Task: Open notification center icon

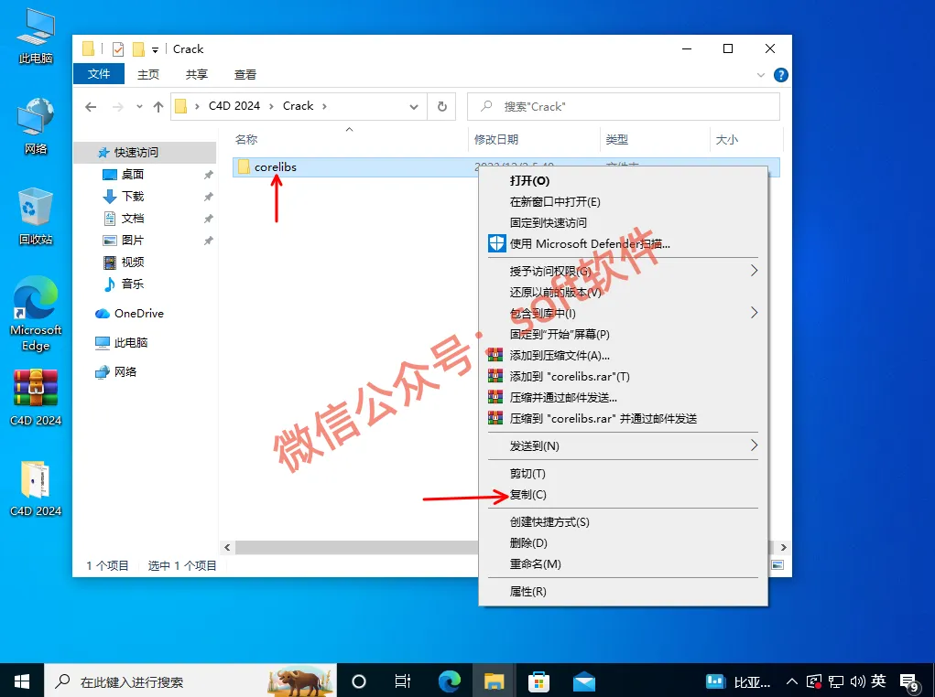Action: point(909,682)
